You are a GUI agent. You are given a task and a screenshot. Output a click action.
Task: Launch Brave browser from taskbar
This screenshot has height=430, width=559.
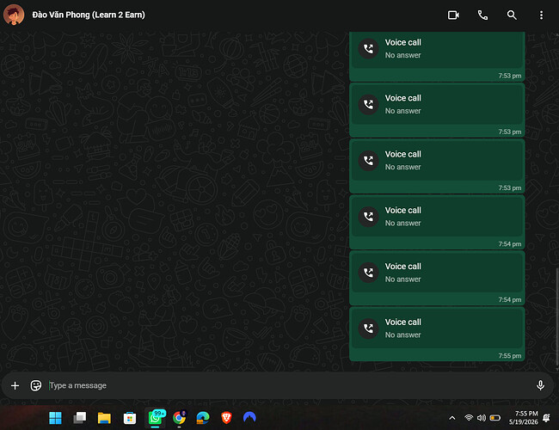[x=226, y=417]
